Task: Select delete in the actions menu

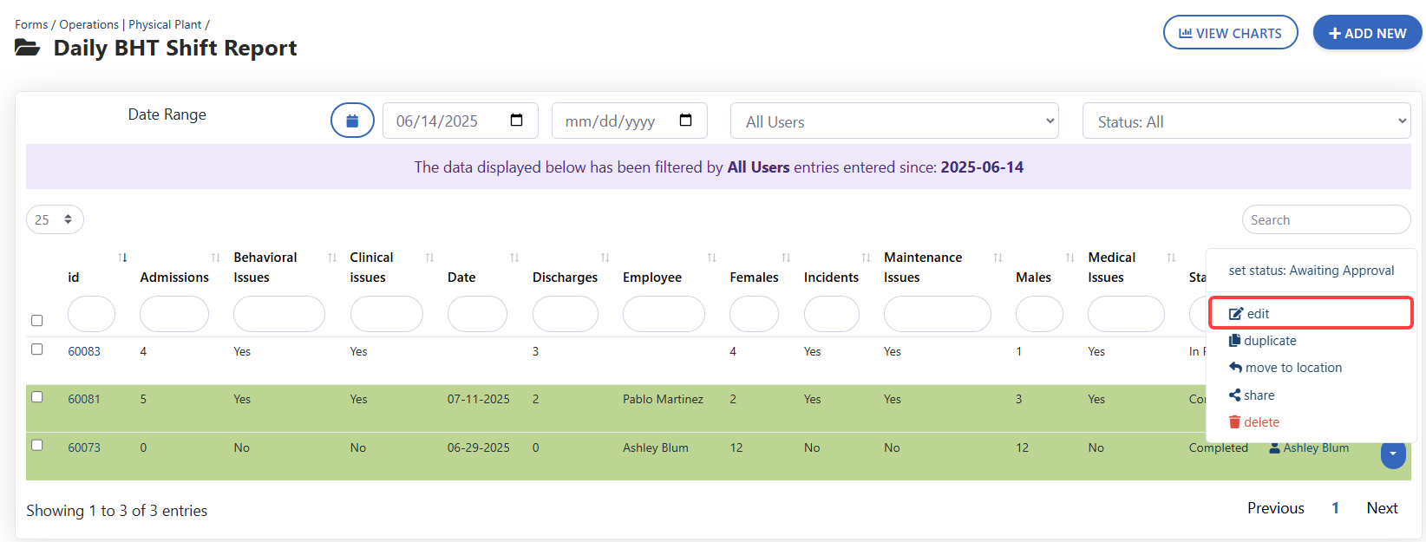Action: pos(1261,422)
